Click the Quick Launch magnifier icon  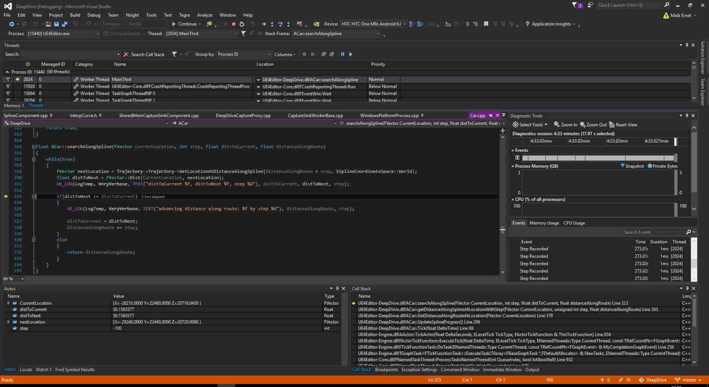[667, 5]
